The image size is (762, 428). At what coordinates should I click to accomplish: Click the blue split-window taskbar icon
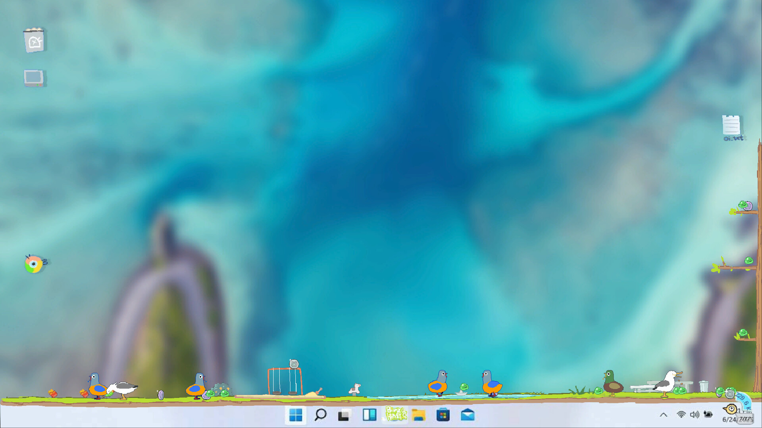(x=369, y=415)
